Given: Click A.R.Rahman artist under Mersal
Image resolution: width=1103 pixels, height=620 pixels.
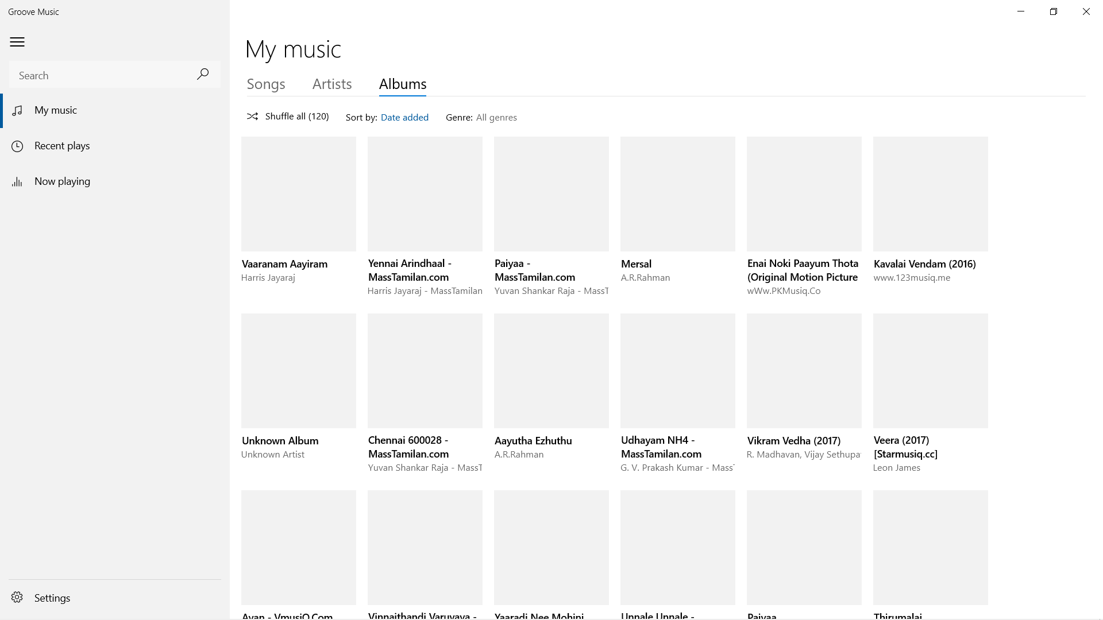Looking at the screenshot, I should (645, 278).
